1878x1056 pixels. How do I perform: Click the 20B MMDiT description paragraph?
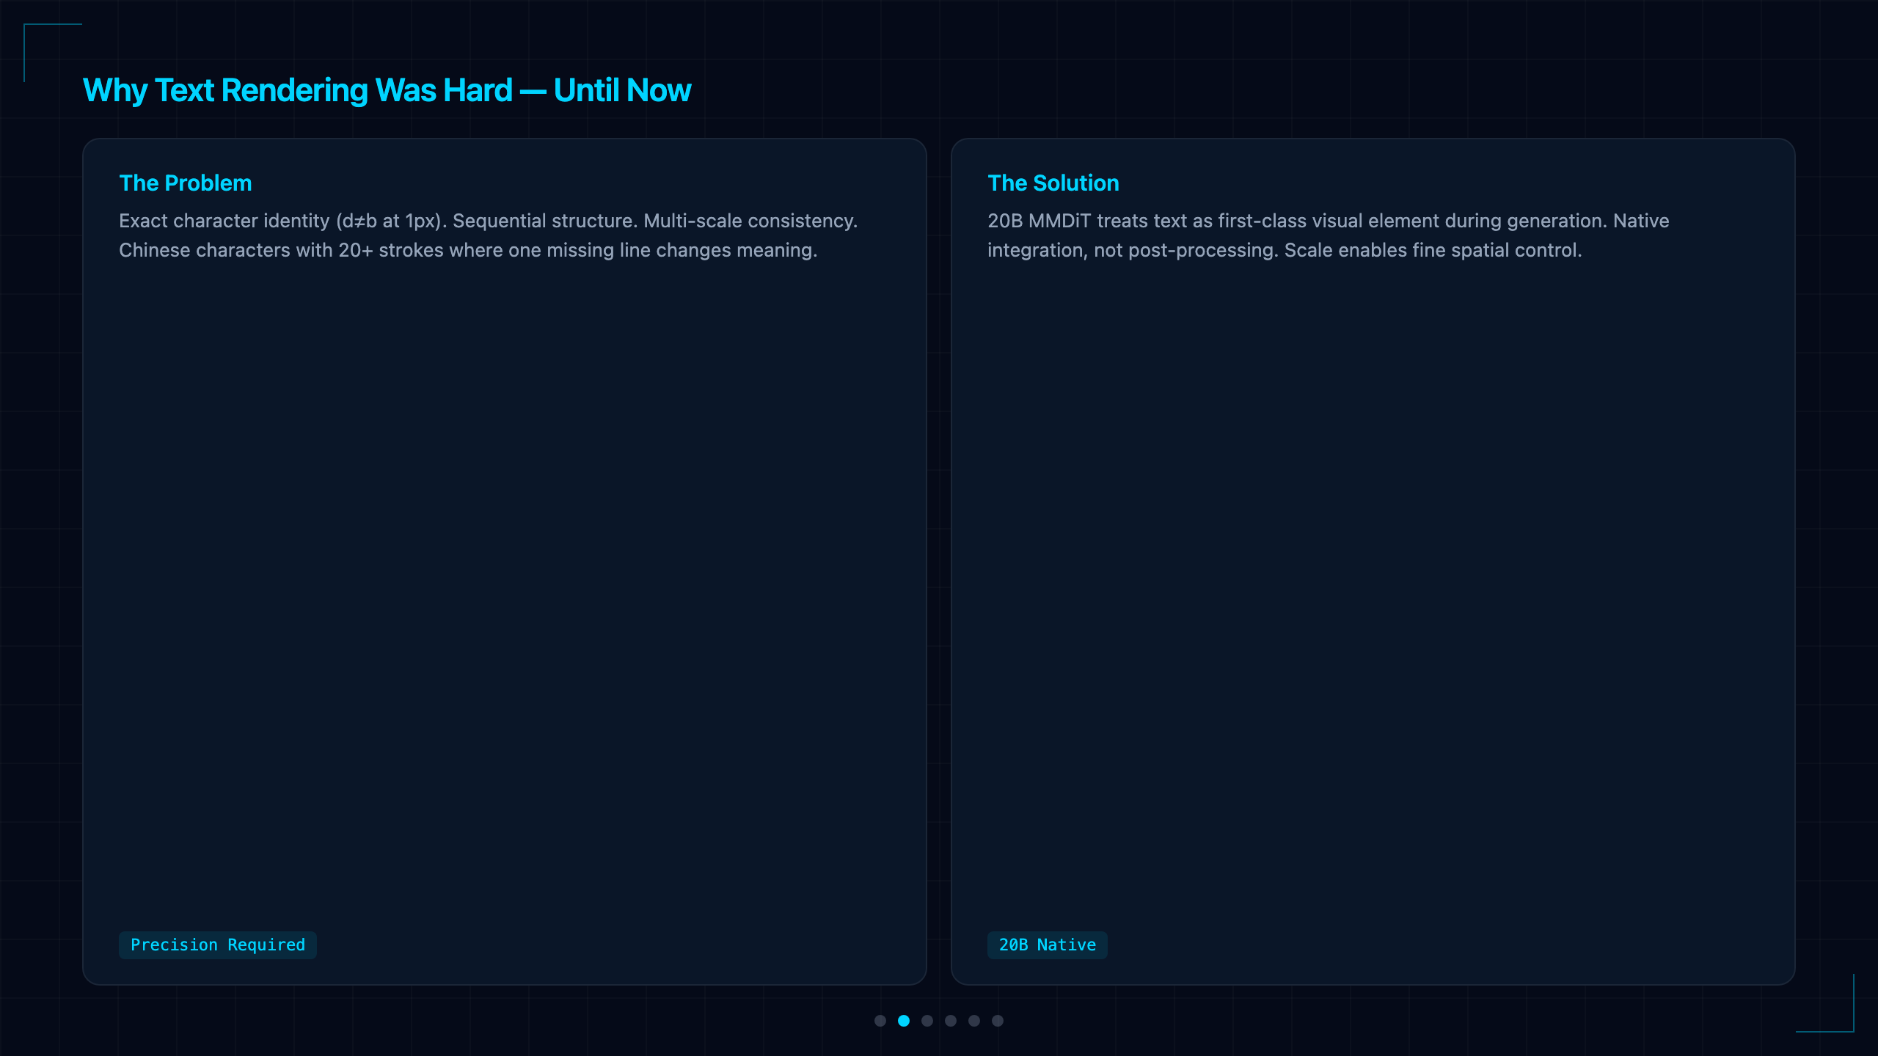[x=1329, y=235]
